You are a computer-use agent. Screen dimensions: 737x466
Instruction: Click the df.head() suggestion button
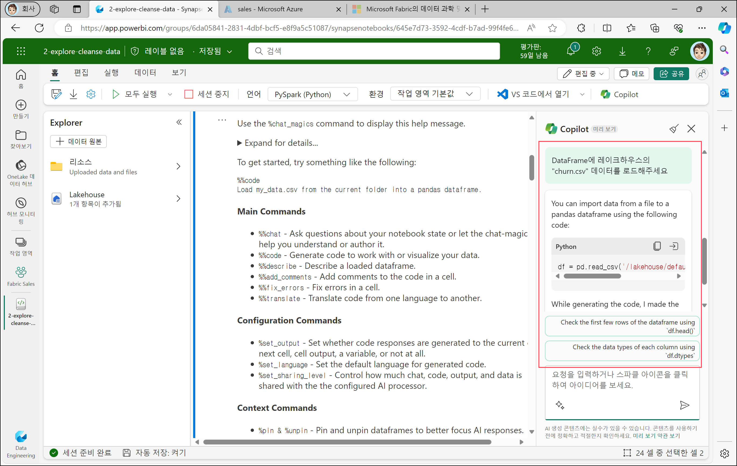pyautogui.click(x=622, y=326)
